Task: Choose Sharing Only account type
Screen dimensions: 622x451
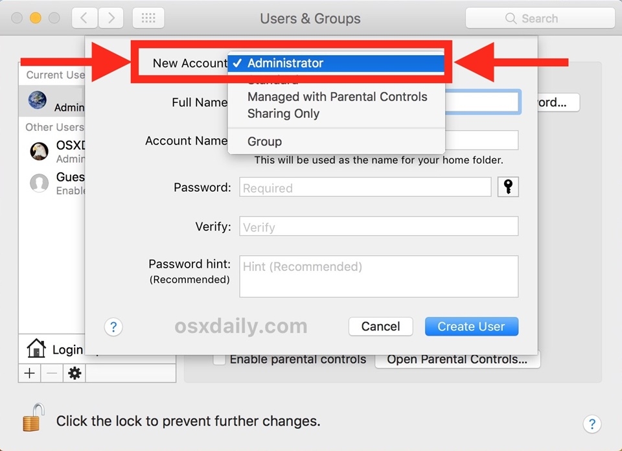Action: pyautogui.click(x=284, y=114)
